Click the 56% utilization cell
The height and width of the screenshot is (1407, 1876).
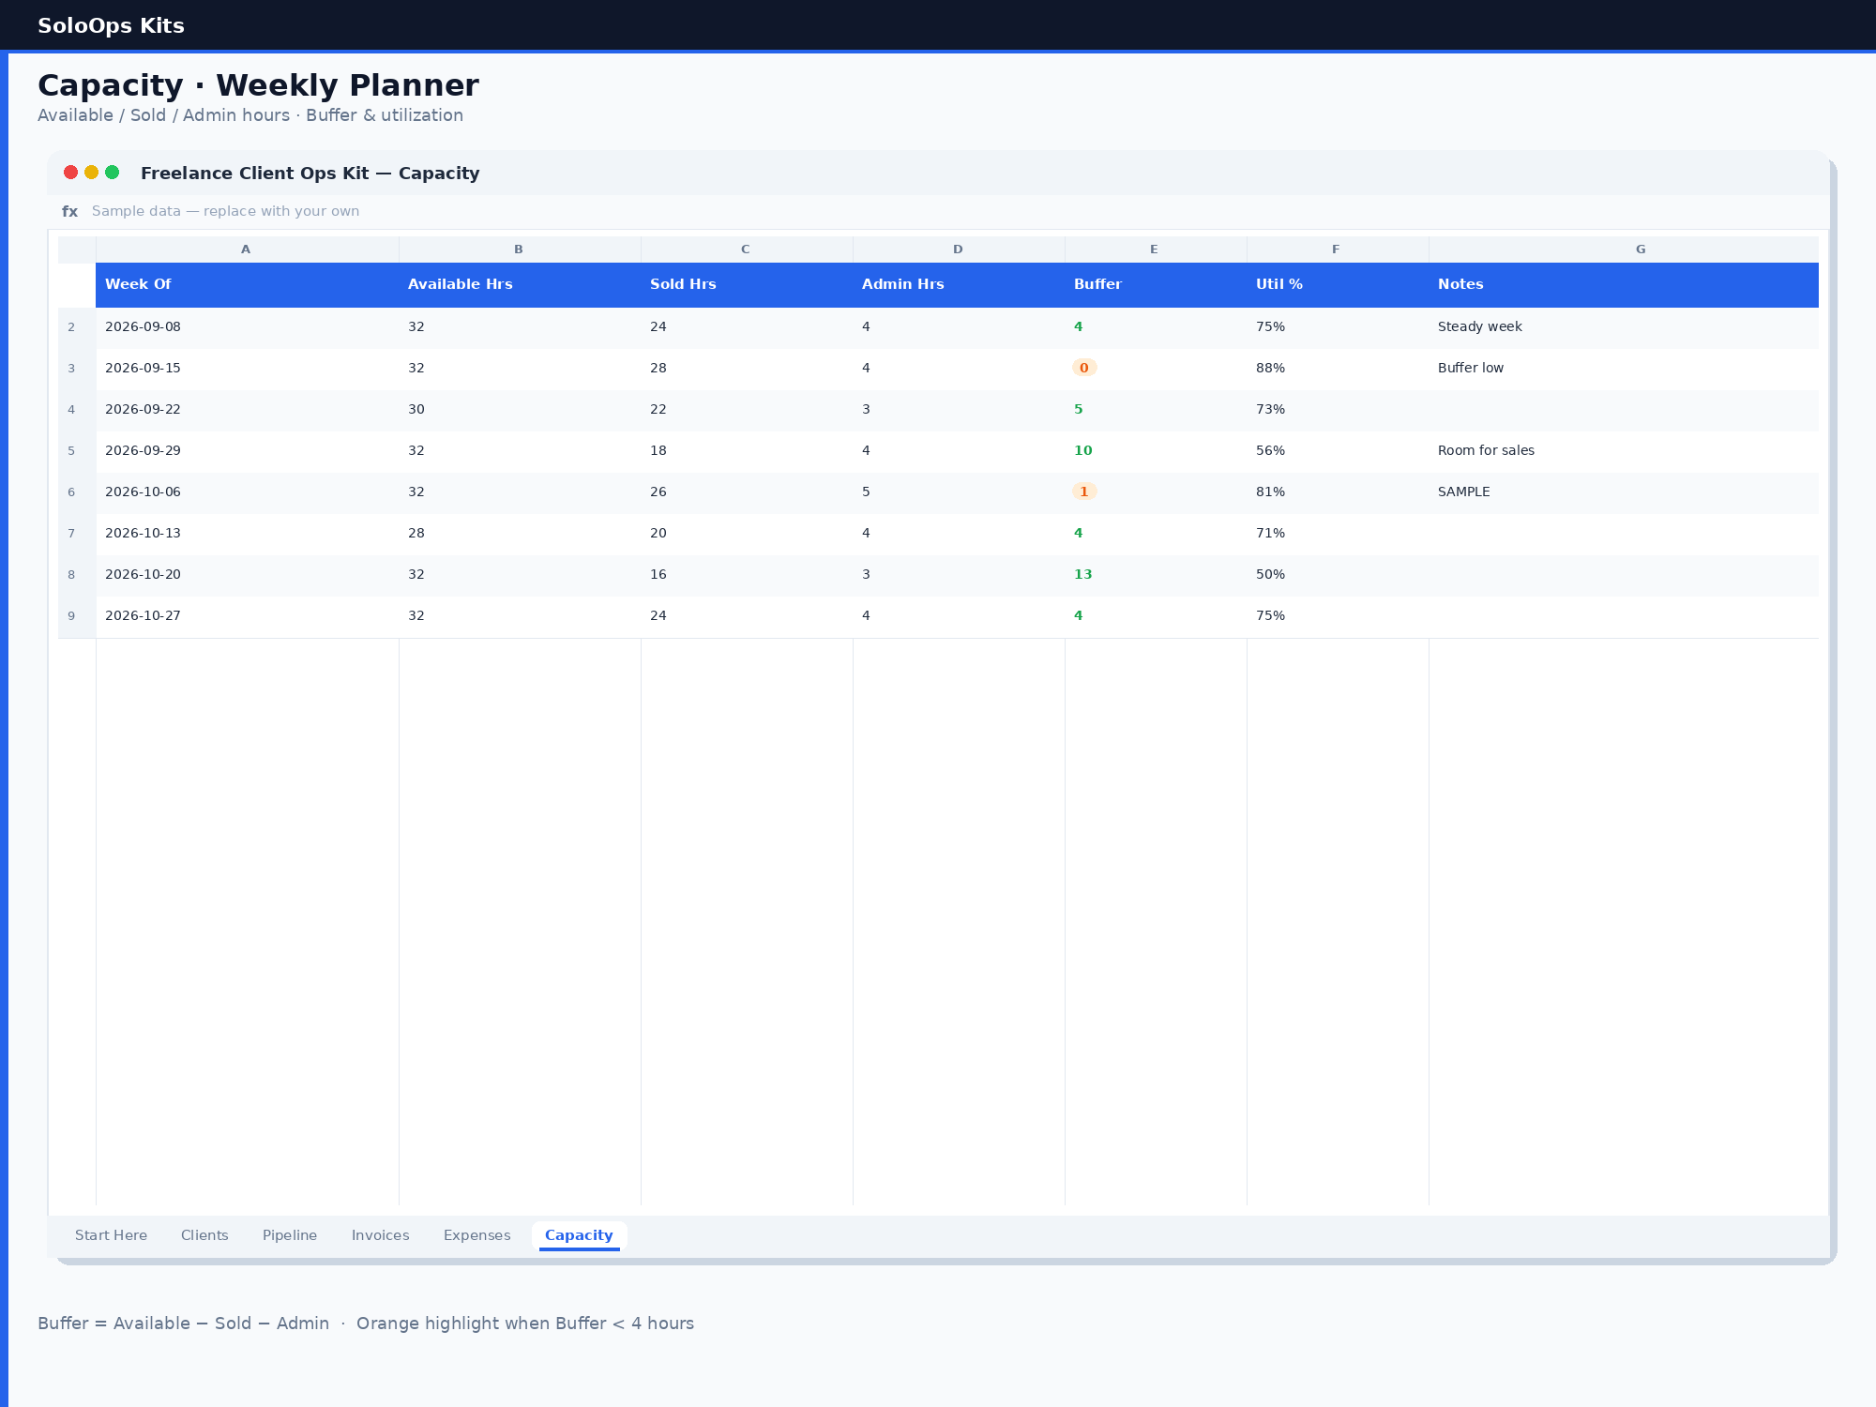1338,451
